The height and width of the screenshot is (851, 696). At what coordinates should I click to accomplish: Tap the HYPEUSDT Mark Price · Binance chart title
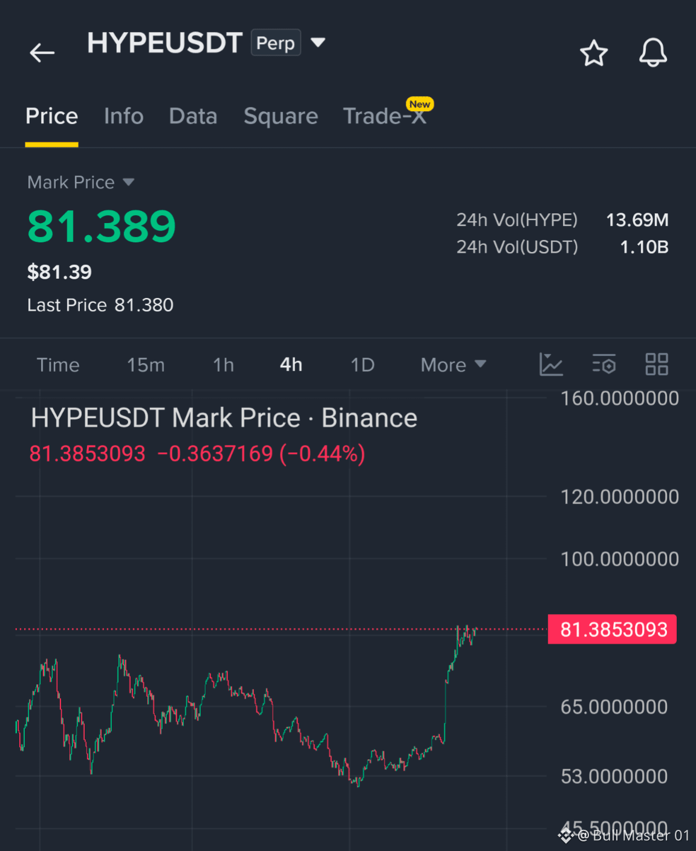(224, 418)
